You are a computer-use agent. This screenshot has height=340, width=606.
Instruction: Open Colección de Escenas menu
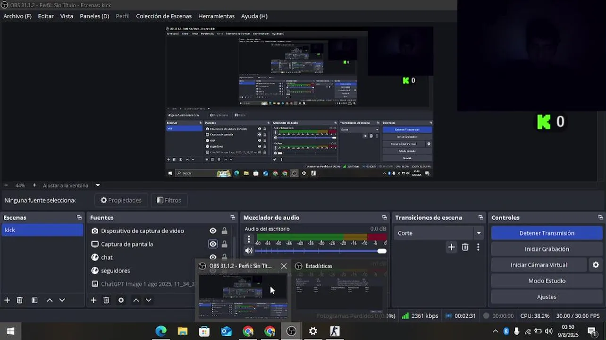point(164,16)
